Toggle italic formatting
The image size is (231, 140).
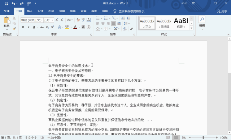[29, 27]
